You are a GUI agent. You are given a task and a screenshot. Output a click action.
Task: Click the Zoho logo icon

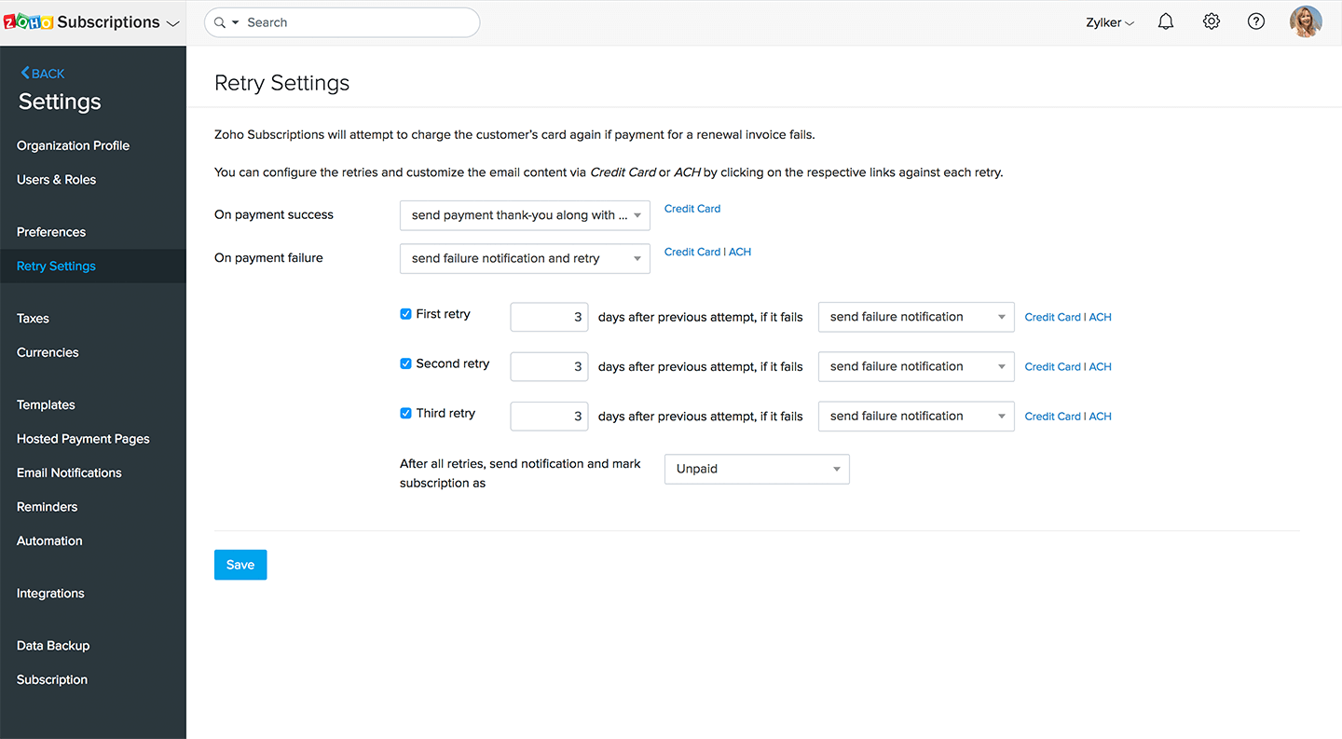28,22
